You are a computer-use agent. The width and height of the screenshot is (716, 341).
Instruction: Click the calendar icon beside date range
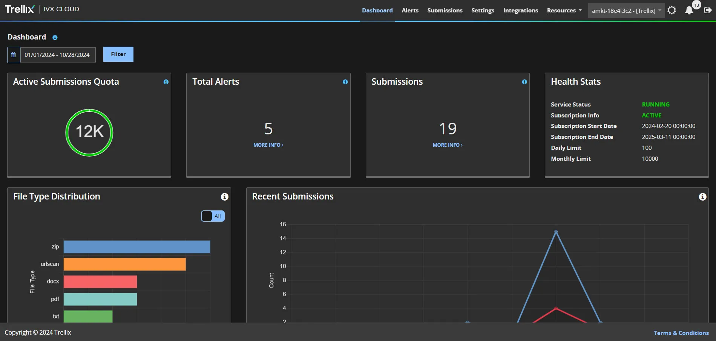(14, 55)
